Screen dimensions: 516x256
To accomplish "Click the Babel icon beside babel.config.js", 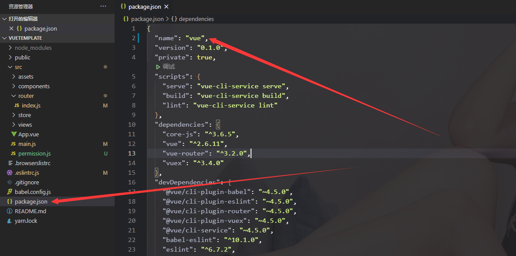I will tap(9, 192).
